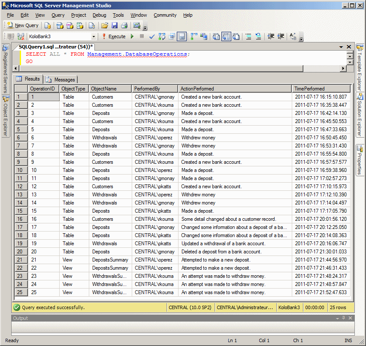Click the Cancel Executing Query stop icon
Image resolution: width=366 pixels, height=346 pixels.
[x=142, y=36]
